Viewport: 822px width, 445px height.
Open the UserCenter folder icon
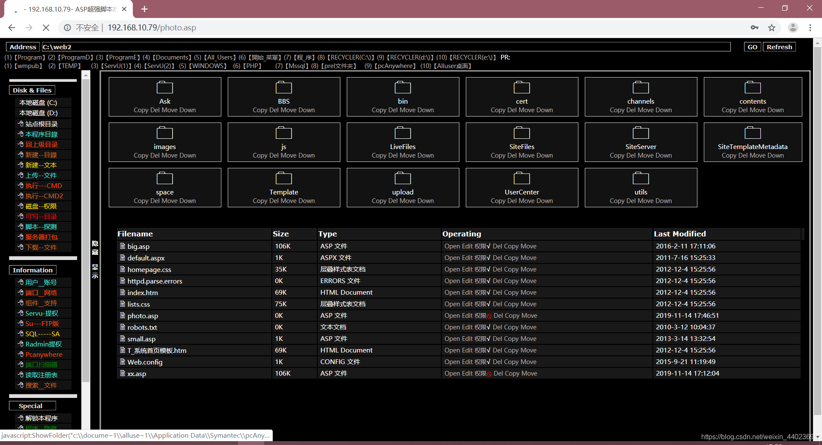(x=522, y=179)
